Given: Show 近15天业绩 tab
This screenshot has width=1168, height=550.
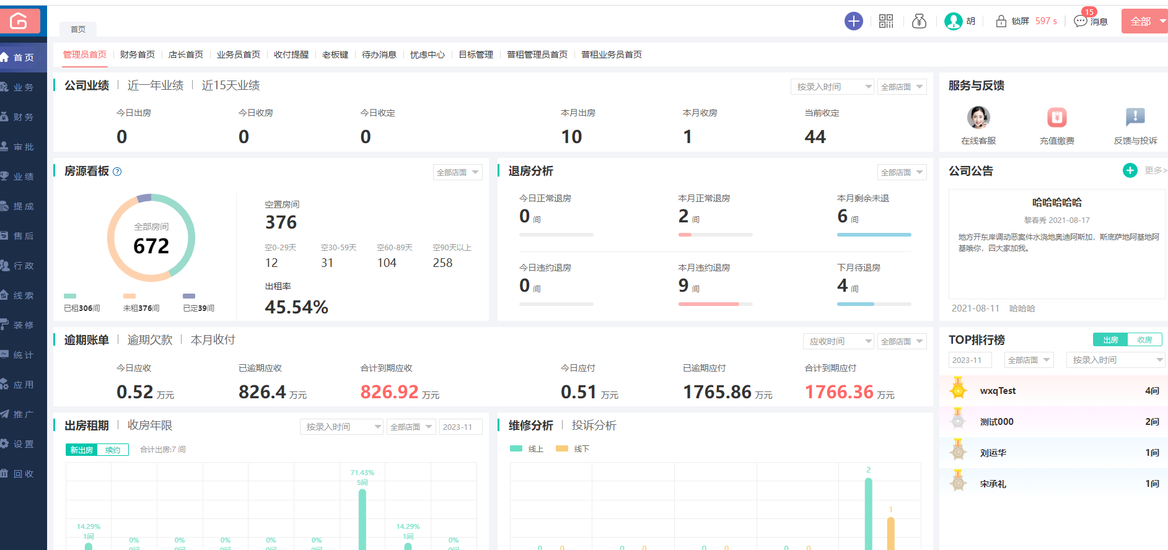Looking at the screenshot, I should (231, 85).
